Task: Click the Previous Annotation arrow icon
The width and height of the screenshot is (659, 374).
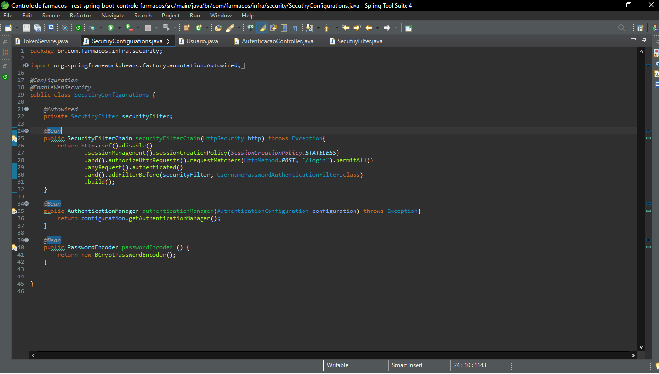Action: (327, 28)
